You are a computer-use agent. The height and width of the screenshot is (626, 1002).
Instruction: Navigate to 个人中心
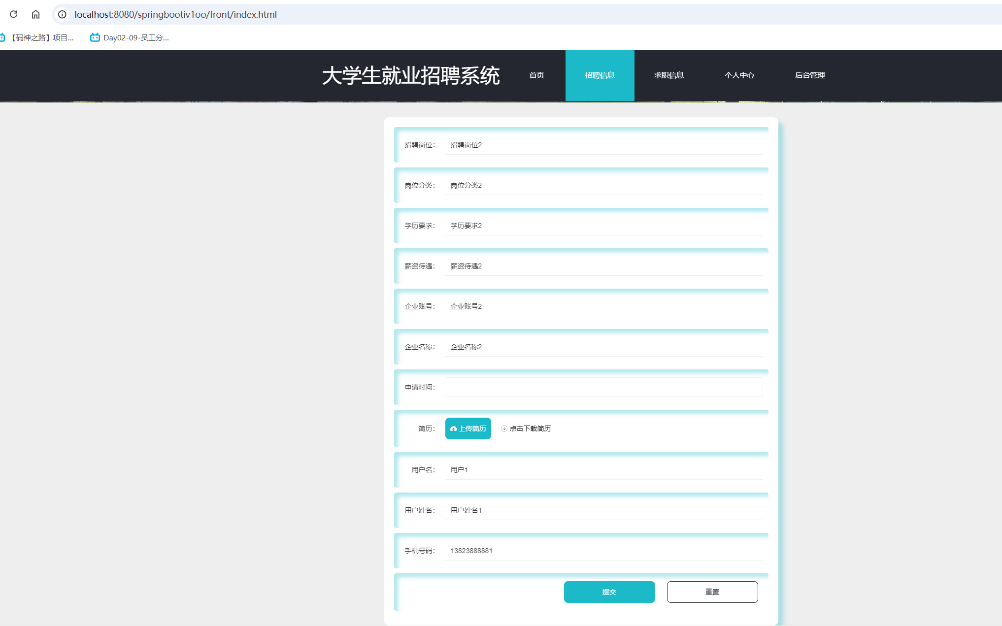[x=739, y=75]
